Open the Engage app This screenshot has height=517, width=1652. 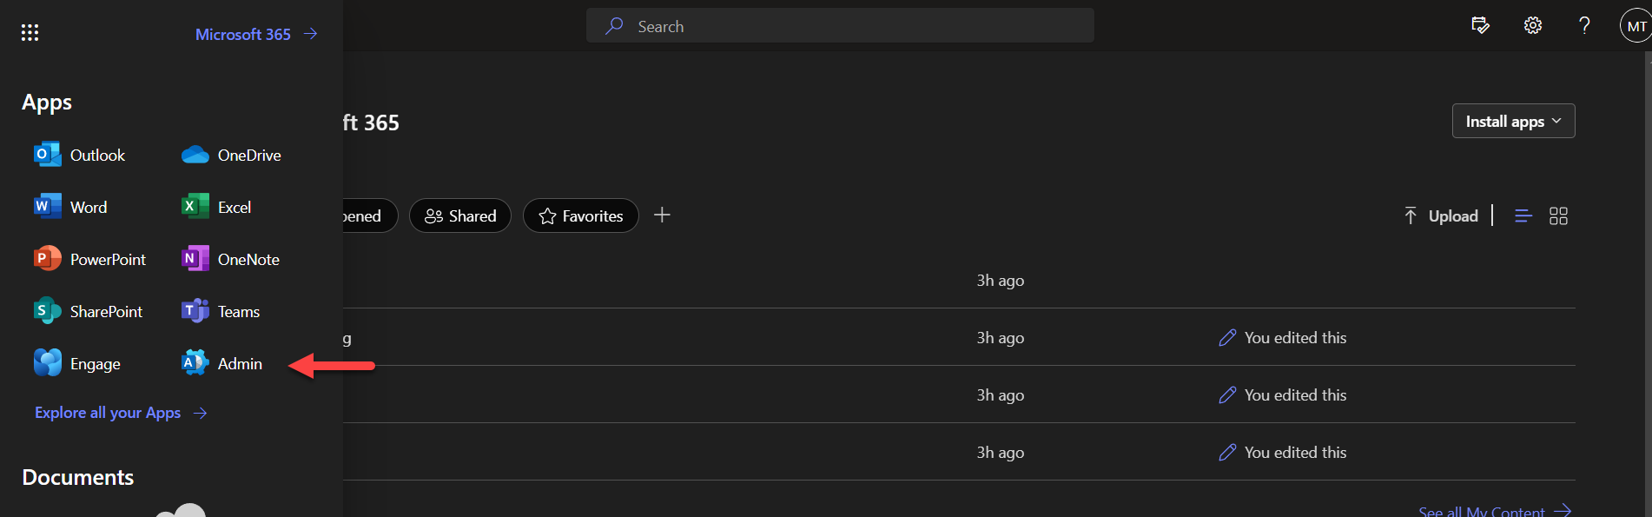pyautogui.click(x=48, y=363)
